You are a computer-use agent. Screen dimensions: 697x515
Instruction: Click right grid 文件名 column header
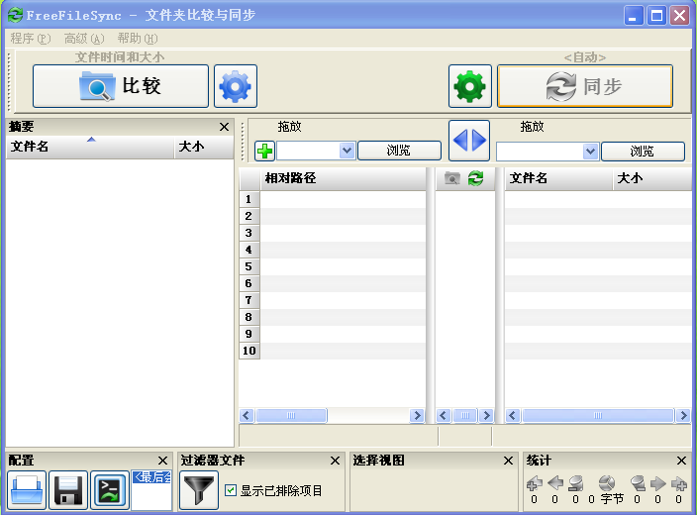(x=558, y=179)
